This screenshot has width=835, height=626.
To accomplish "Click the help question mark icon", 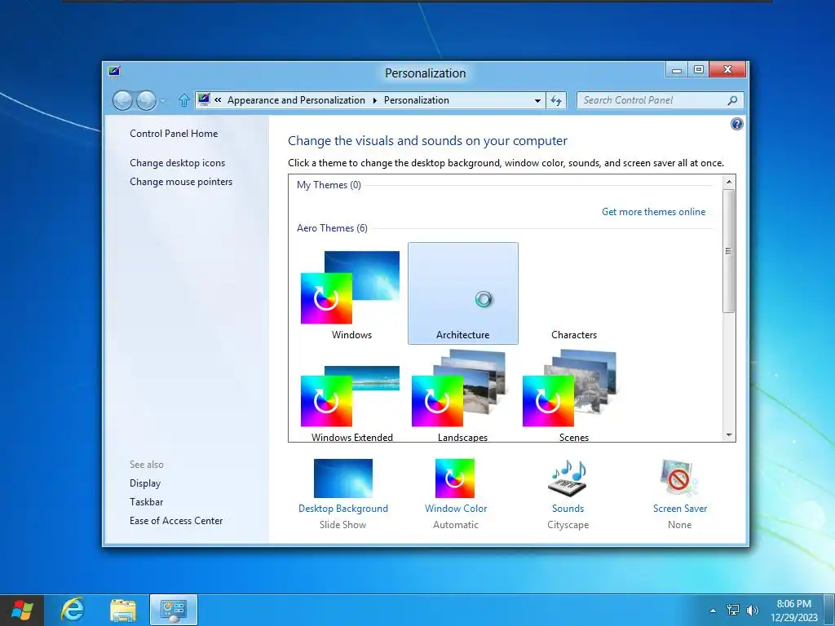I will 736,124.
